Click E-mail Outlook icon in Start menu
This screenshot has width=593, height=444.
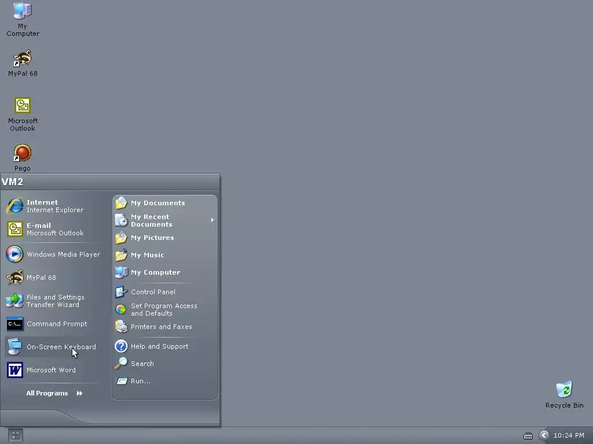[14, 229]
